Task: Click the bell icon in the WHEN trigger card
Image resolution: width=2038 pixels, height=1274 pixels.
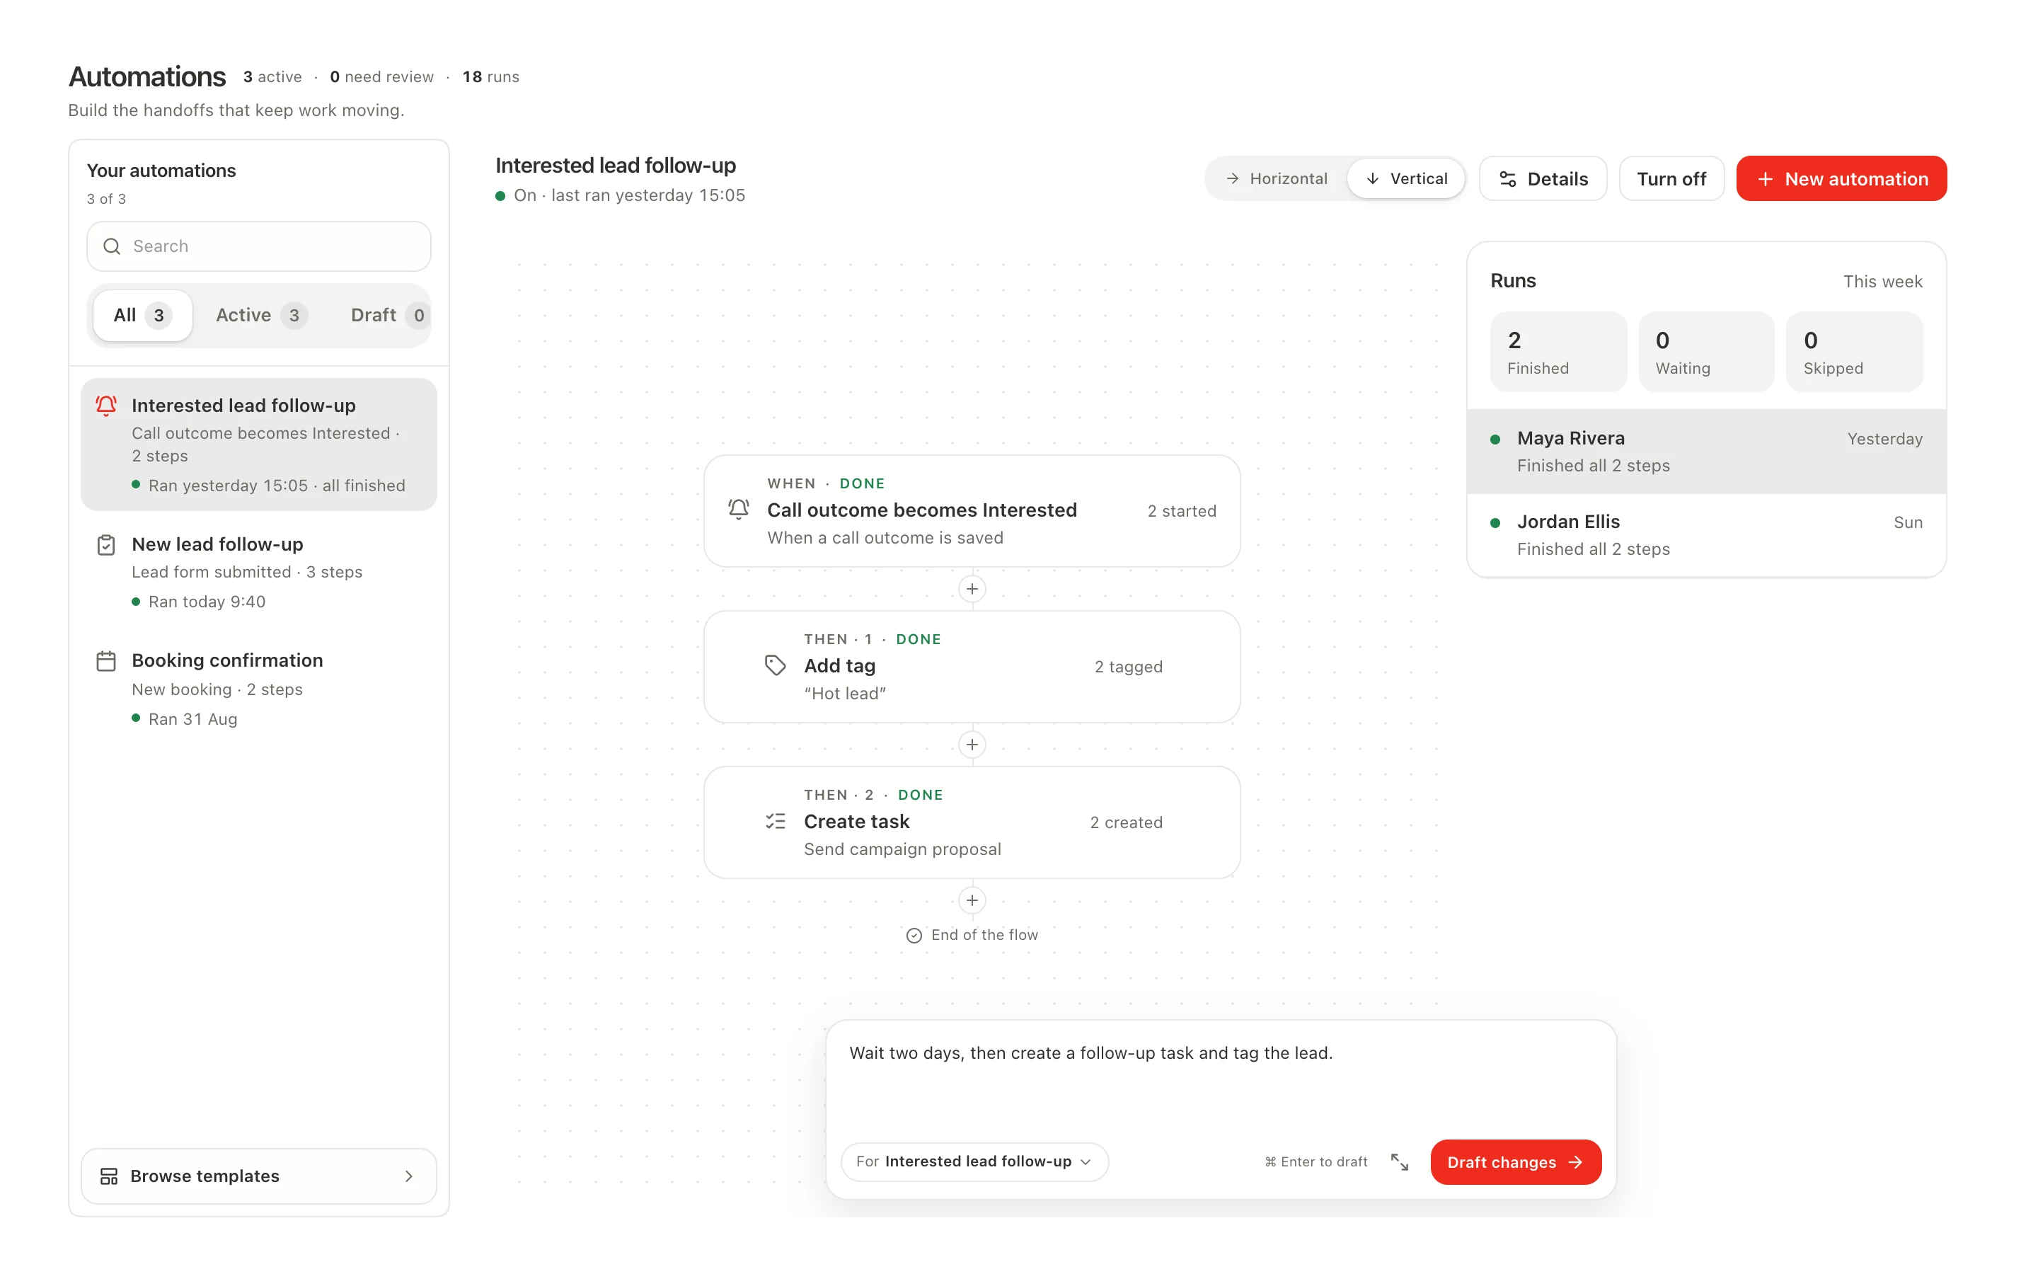Action: [739, 509]
